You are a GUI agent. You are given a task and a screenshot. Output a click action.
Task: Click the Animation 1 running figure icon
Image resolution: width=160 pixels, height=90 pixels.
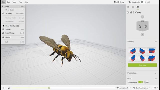[x=118, y=88]
